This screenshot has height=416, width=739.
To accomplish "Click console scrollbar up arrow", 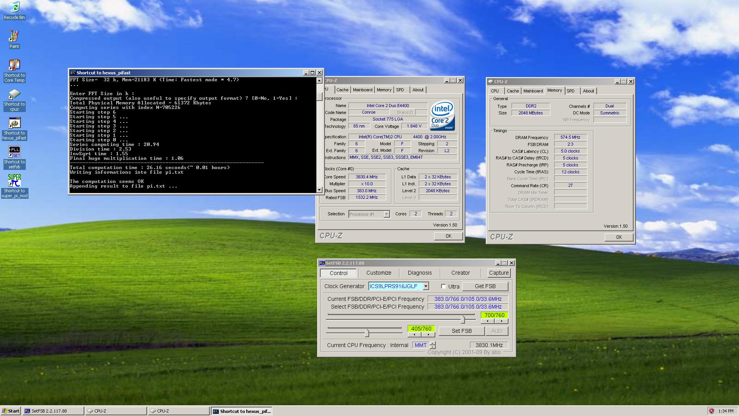I will click(319, 81).
